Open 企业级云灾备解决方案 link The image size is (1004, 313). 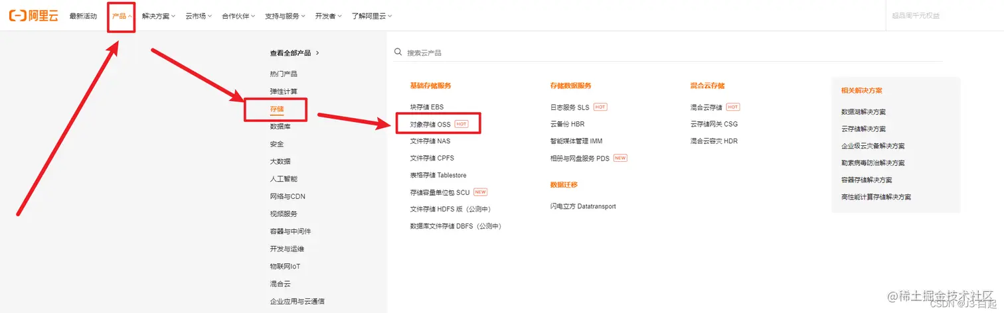pyautogui.click(x=873, y=146)
